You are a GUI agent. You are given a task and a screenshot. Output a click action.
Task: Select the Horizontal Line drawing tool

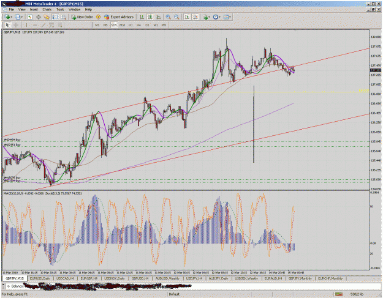tap(35, 25)
